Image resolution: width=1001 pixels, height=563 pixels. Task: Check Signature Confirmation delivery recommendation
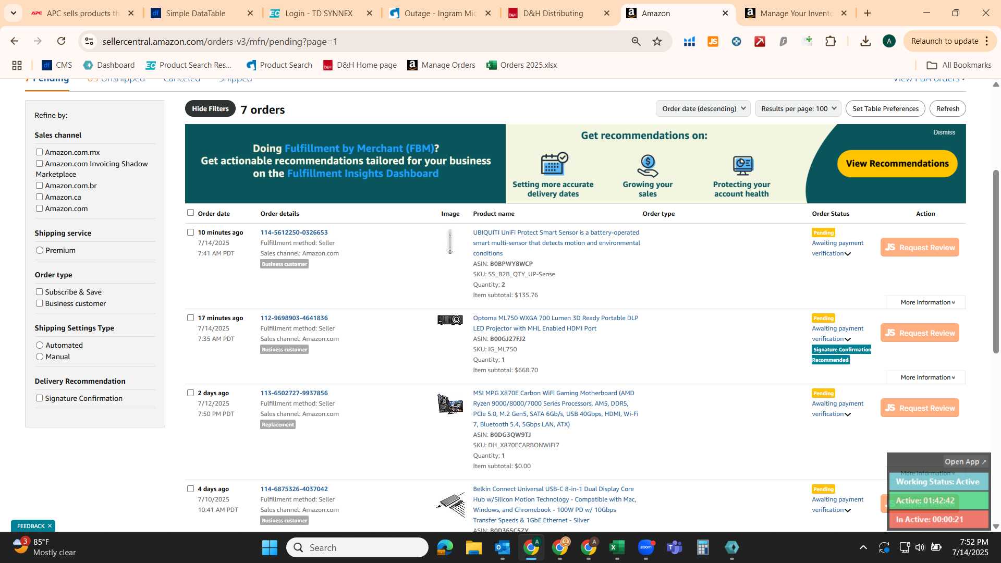coord(39,398)
